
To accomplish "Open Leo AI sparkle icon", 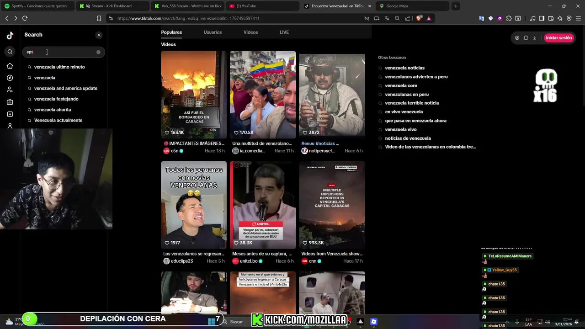I will [x=560, y=18].
